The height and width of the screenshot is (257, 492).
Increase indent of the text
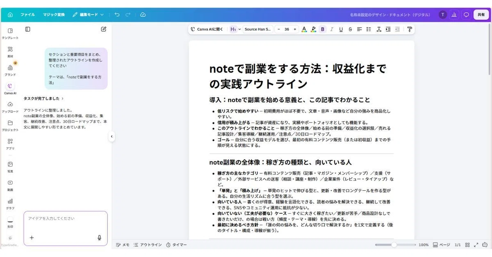(x=388, y=29)
